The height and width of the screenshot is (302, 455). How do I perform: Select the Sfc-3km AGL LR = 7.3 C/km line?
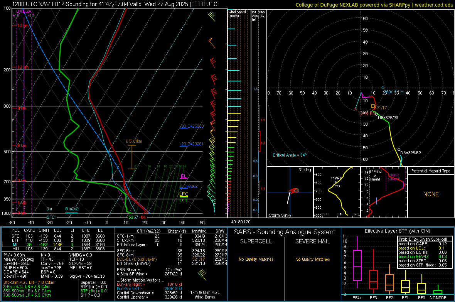(29, 282)
